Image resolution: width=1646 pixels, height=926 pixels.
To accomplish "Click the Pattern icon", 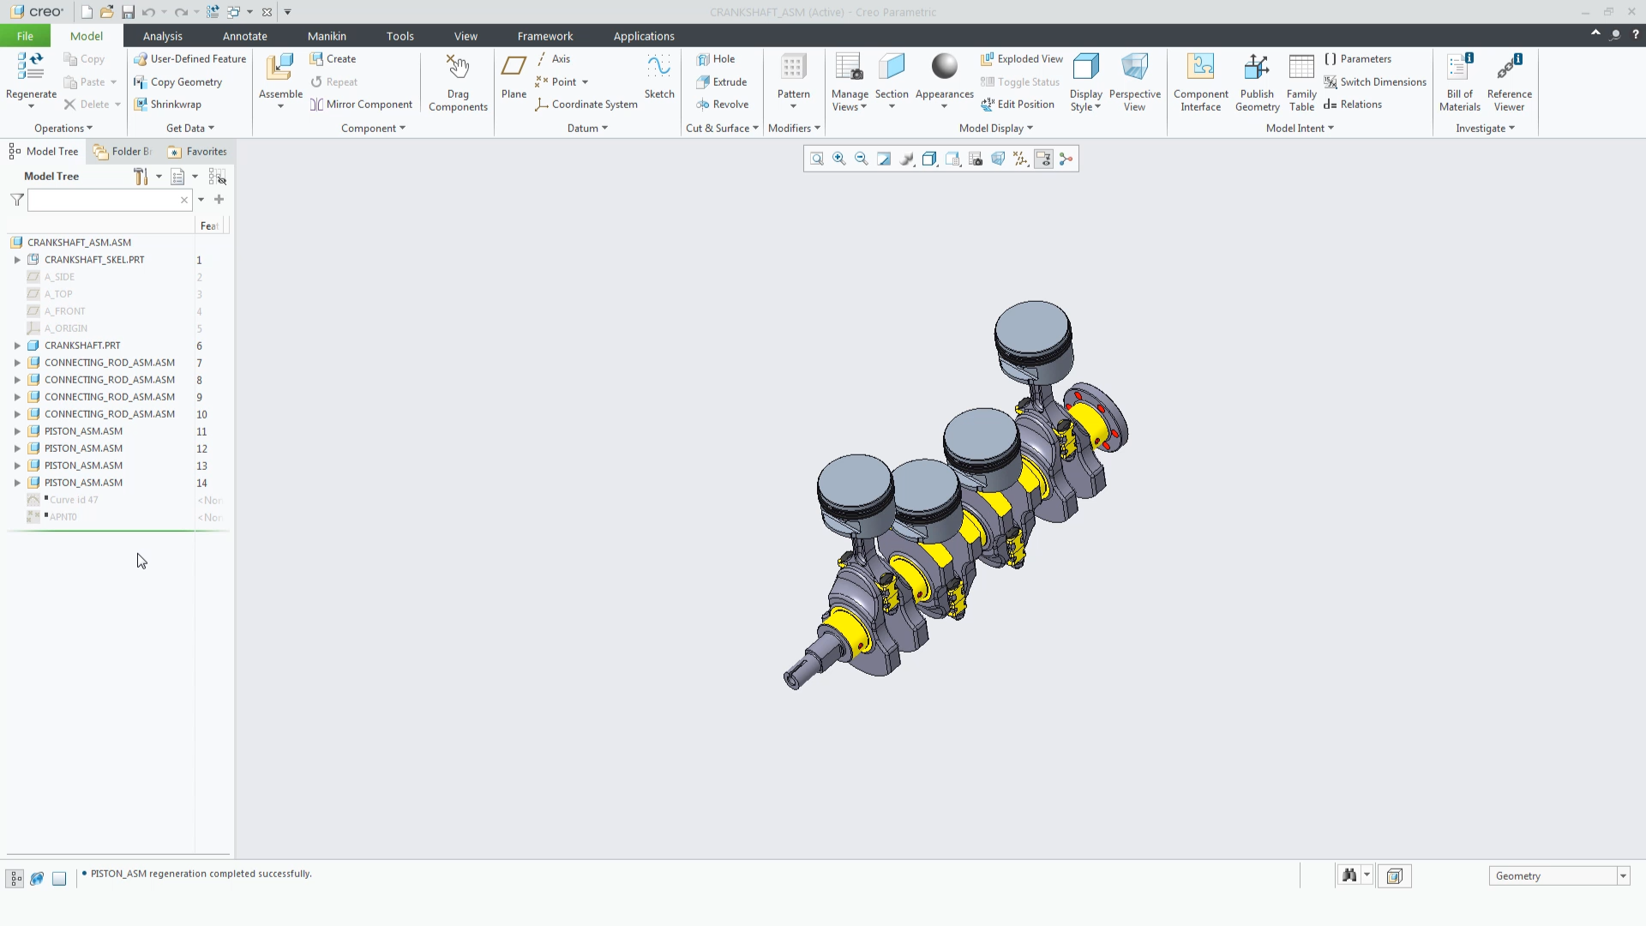I will tap(793, 68).
